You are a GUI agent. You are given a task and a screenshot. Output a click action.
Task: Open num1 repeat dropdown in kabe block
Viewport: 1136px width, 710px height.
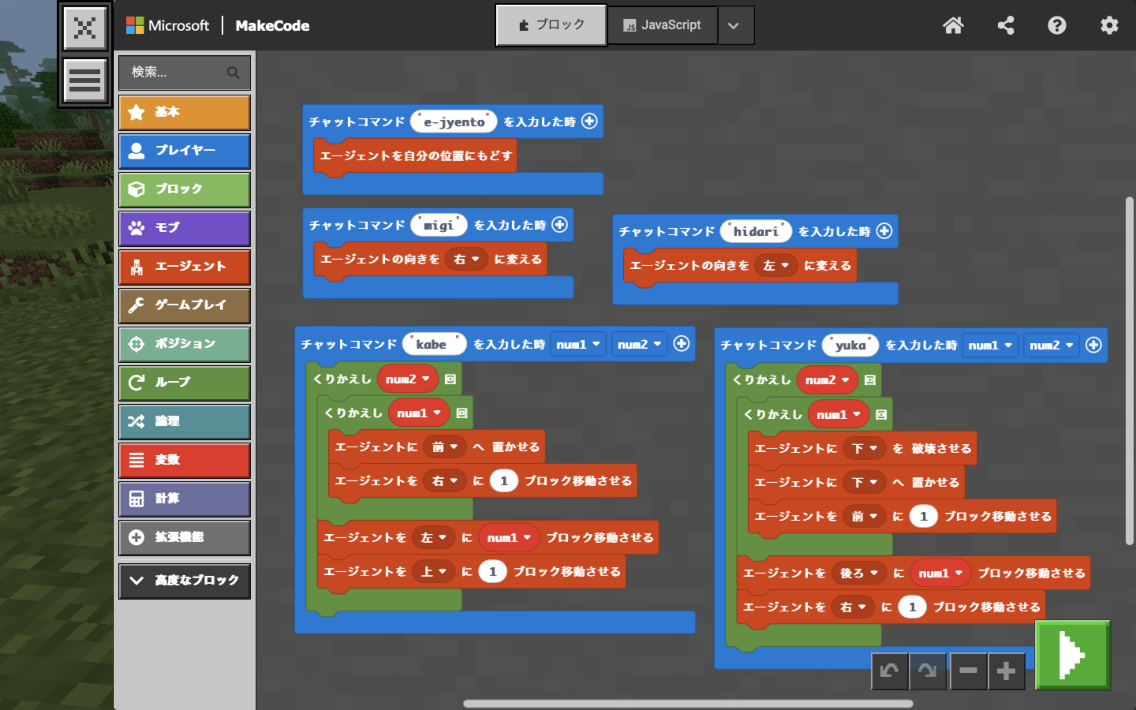[419, 413]
